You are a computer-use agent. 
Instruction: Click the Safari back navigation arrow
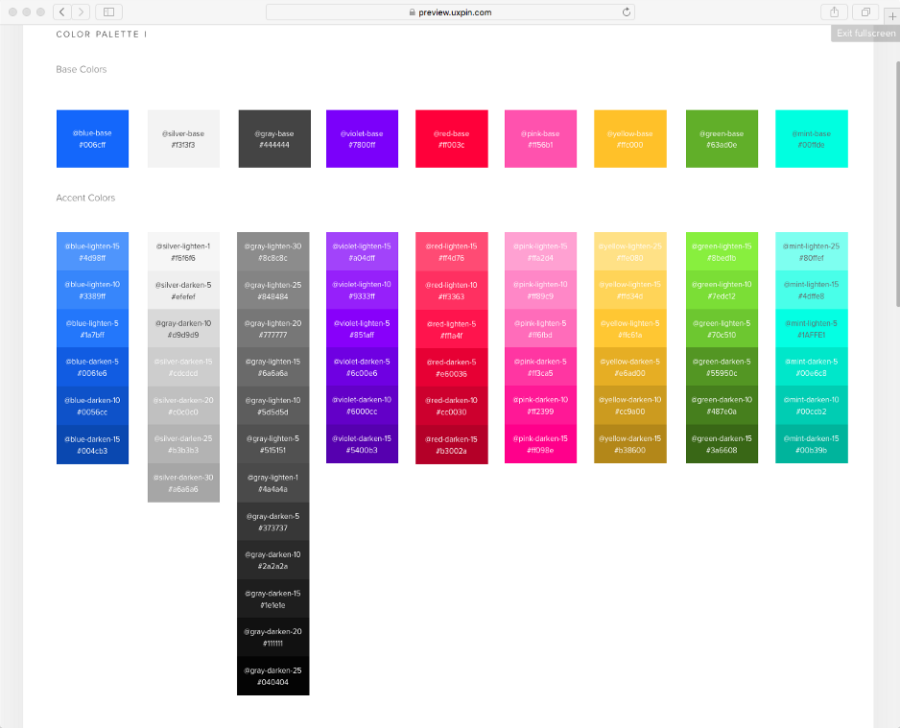click(62, 12)
